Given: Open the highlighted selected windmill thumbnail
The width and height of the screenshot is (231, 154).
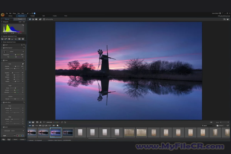Looking at the screenshot, I should (x=56, y=133).
